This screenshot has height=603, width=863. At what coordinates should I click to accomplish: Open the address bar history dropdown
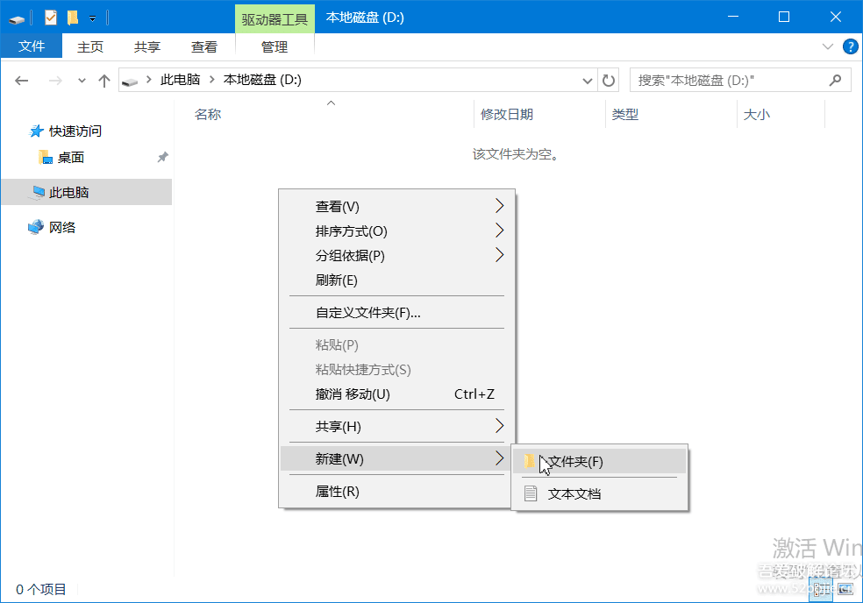pyautogui.click(x=588, y=81)
